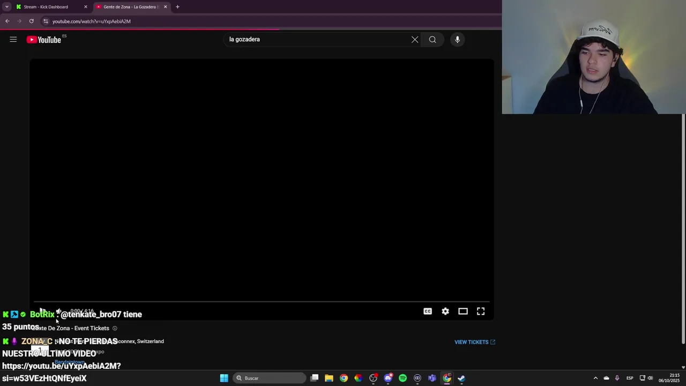Image resolution: width=686 pixels, height=386 pixels.
Task: Focus the browser address bar URL
Action: (92, 21)
